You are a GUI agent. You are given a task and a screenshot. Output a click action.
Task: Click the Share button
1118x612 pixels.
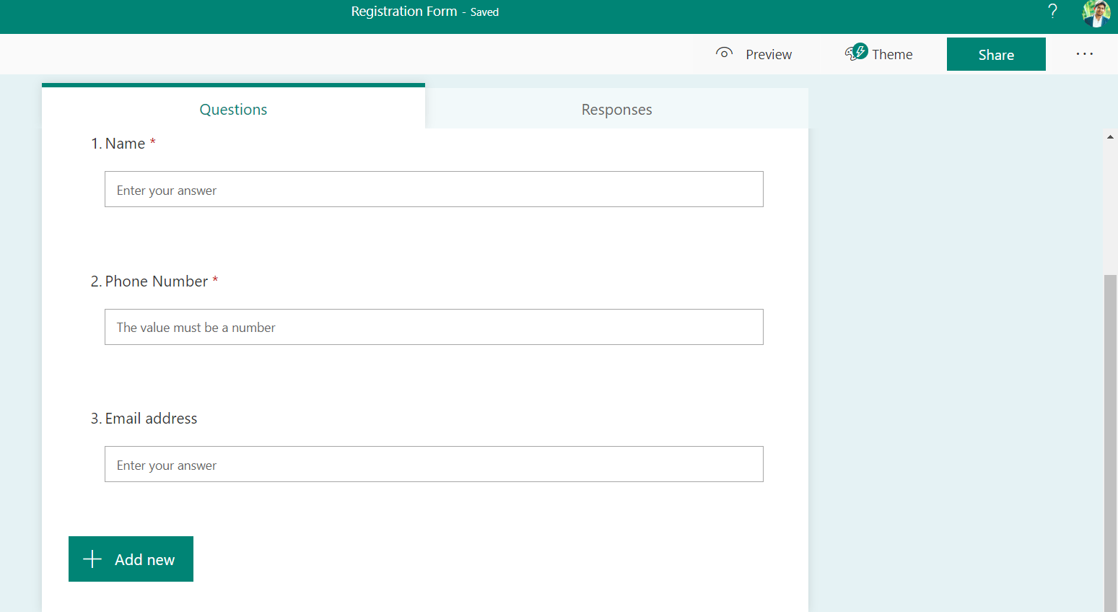pyautogui.click(x=996, y=54)
